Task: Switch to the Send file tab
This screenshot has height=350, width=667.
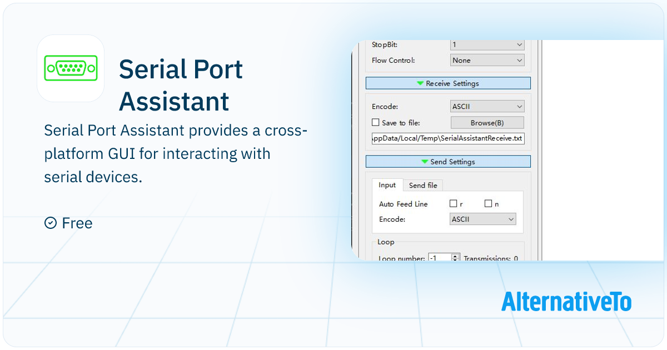Action: point(423,186)
